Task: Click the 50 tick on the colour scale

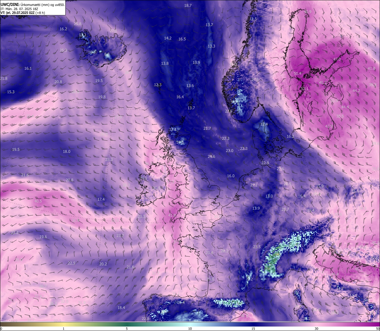Action: point(377,329)
